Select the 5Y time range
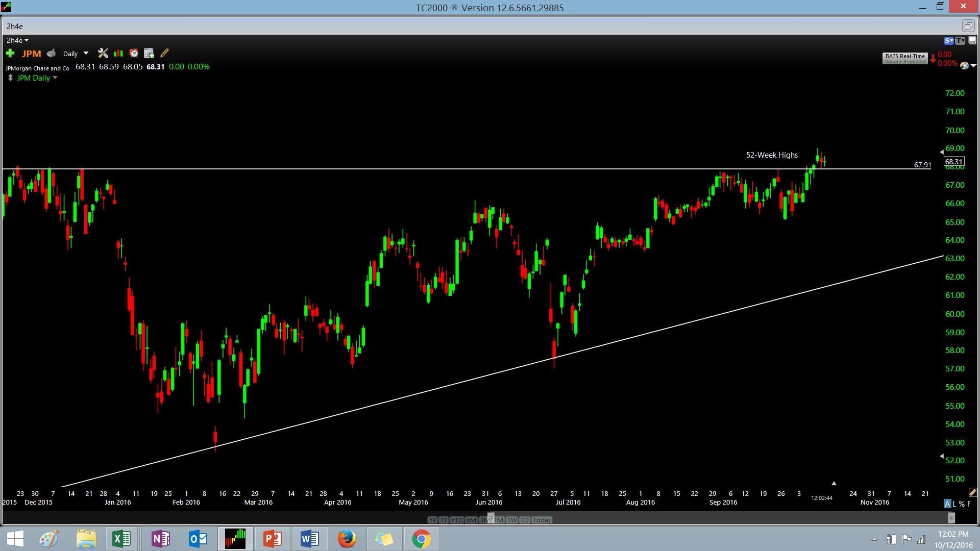The height and width of the screenshot is (551, 980). 432,520
